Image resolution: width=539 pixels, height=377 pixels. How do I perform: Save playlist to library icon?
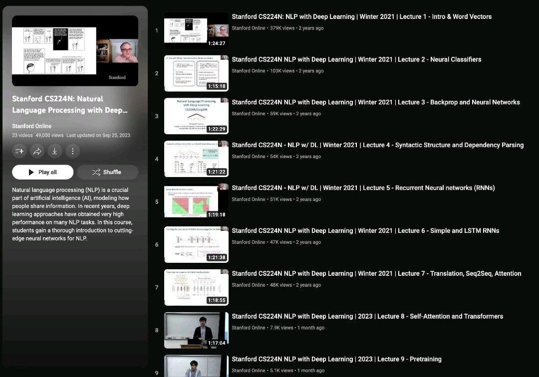point(19,151)
